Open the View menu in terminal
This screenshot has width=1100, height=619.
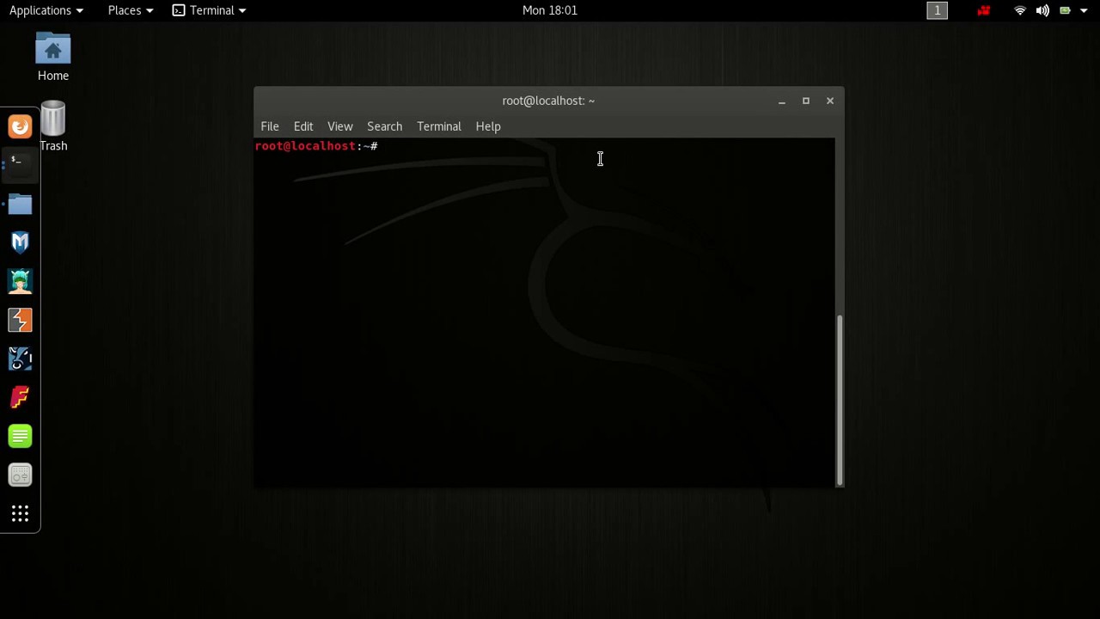[340, 126]
